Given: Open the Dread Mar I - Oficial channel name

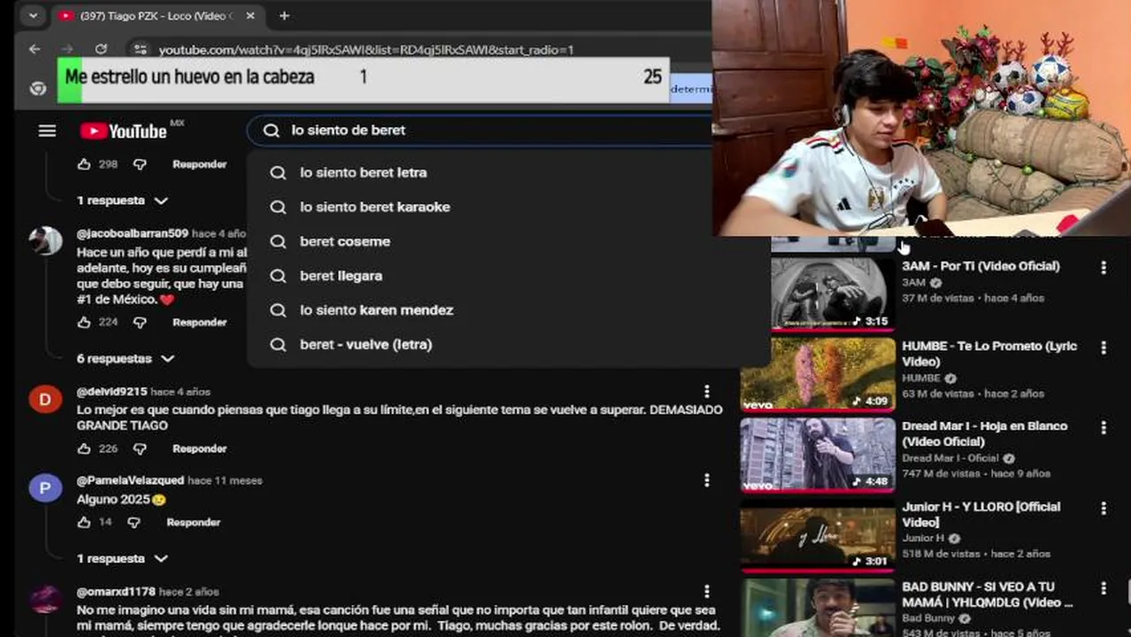Looking at the screenshot, I should [950, 458].
